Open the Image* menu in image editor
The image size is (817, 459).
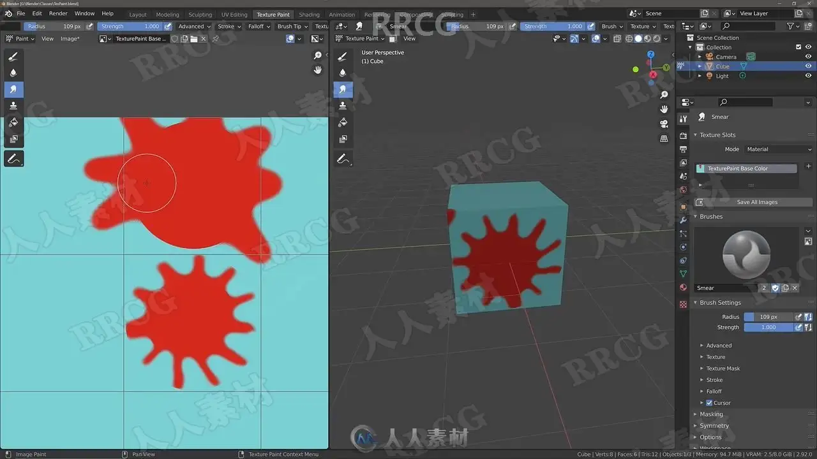tap(70, 39)
